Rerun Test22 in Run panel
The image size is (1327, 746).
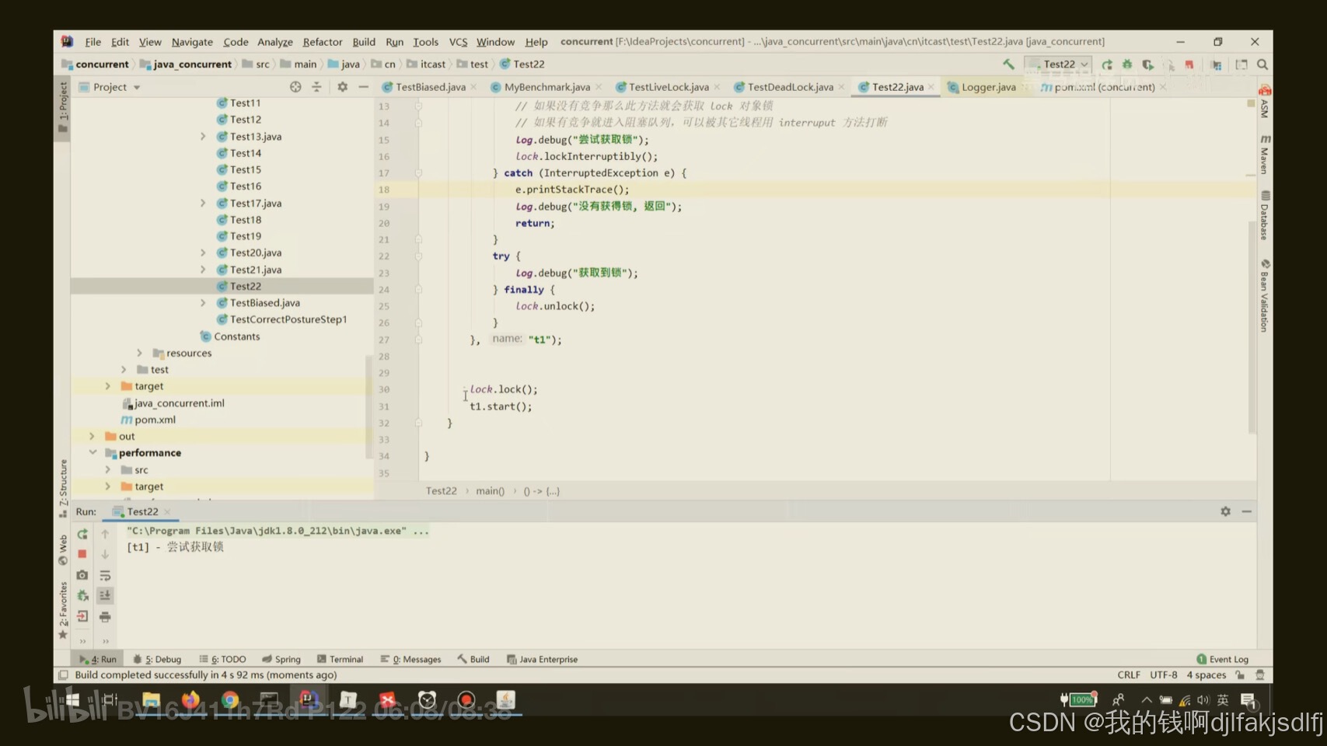pos(82,534)
